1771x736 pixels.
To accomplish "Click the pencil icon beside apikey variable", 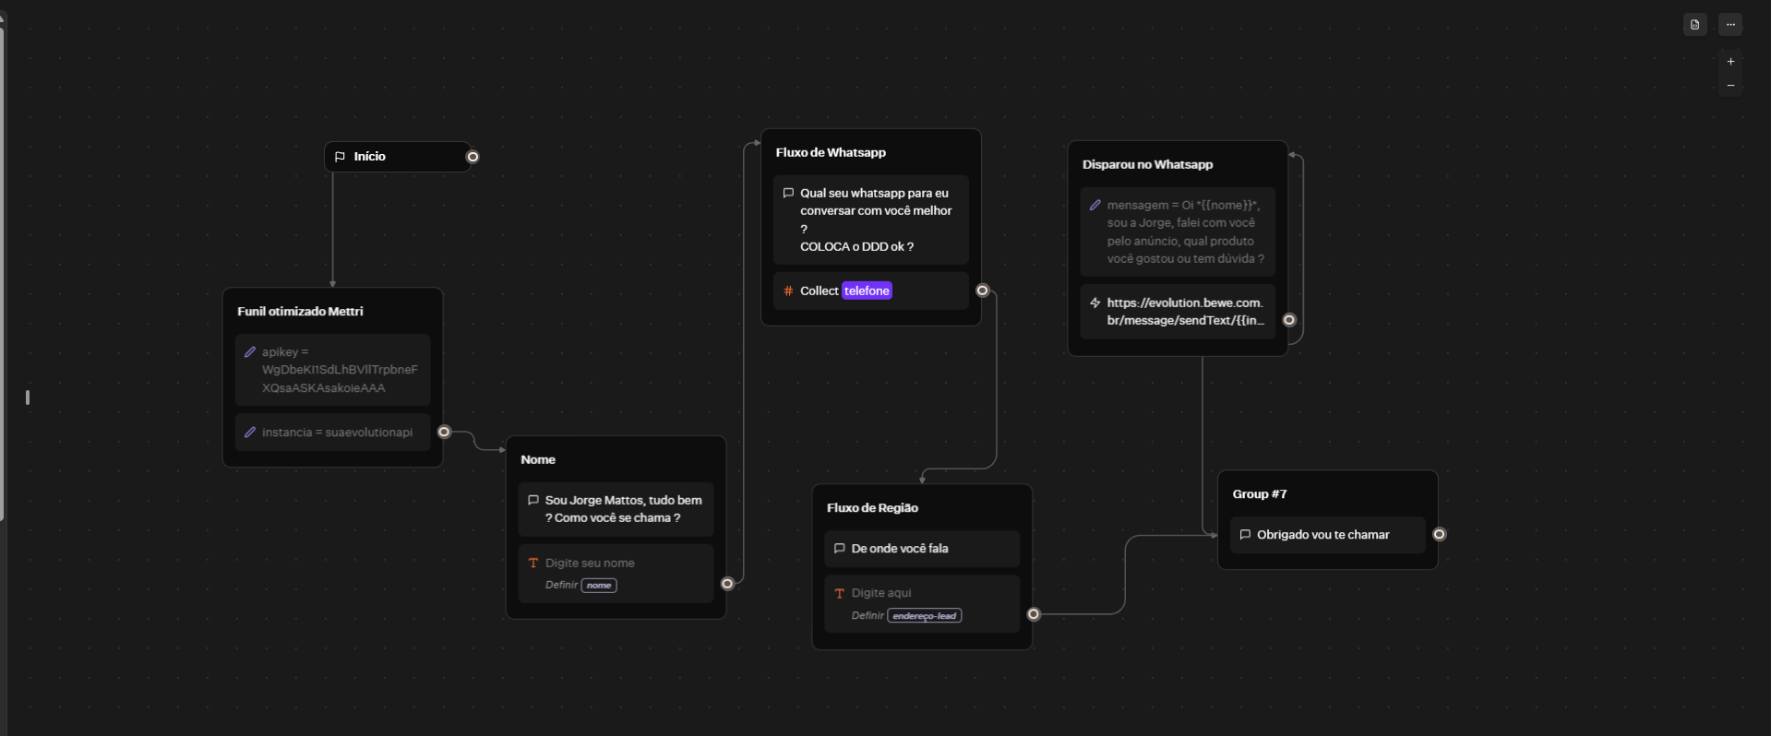I will (250, 352).
